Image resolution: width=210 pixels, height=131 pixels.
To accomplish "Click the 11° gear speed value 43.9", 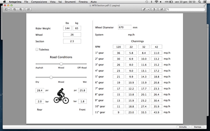I will [156, 112].
